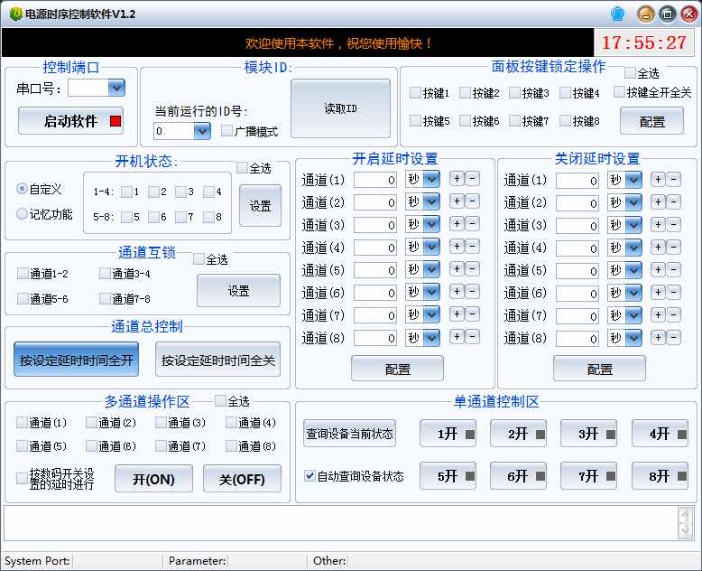Open the 串口号 serial port dropdown
Image resolution: width=702 pixels, height=571 pixels.
pos(115,88)
